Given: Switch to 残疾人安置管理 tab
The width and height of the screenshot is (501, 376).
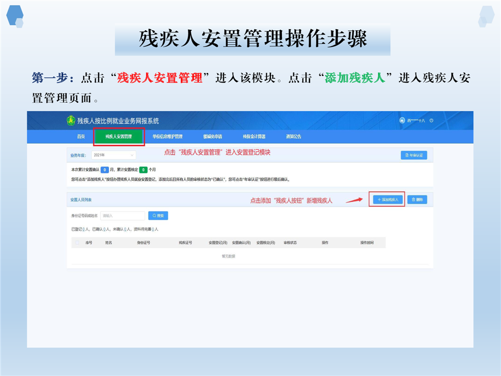Looking at the screenshot, I should (x=118, y=137).
